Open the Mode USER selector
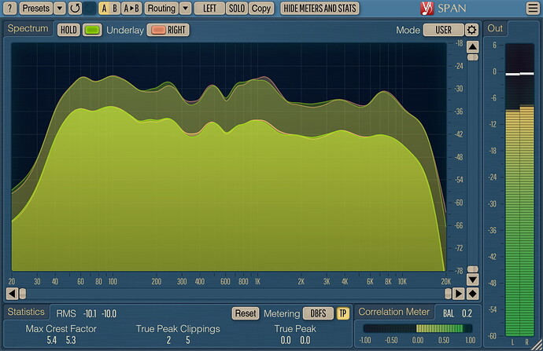The height and width of the screenshot is (351, 543). coord(443,30)
